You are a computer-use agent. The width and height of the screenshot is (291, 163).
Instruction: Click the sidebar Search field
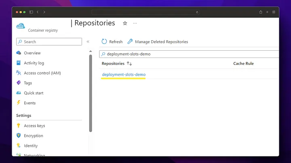coord(49,41)
